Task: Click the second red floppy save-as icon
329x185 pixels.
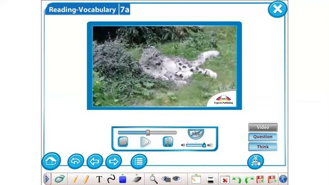Action: coord(272,179)
